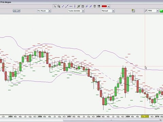This screenshot has height=122, width=163.
Task: Click the chart layout template icon
Action: click(x=133, y=11)
